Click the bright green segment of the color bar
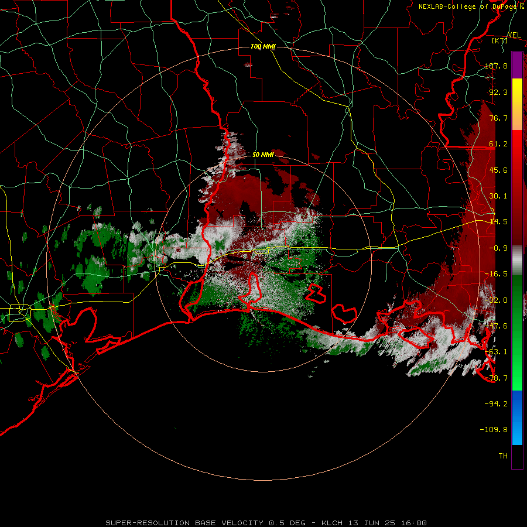 click(517, 333)
